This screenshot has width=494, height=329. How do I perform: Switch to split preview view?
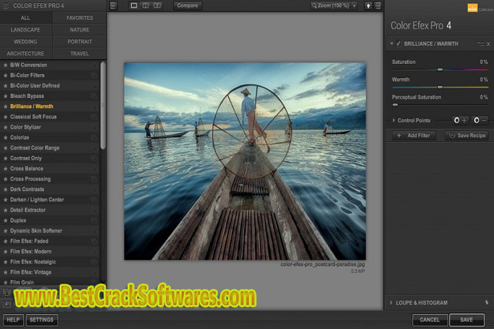click(145, 5)
